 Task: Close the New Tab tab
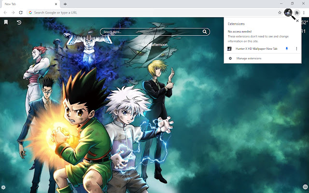(56, 4)
